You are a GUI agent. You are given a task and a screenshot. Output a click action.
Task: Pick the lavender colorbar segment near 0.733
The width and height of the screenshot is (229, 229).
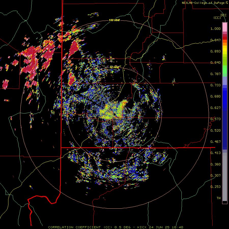point(225,81)
